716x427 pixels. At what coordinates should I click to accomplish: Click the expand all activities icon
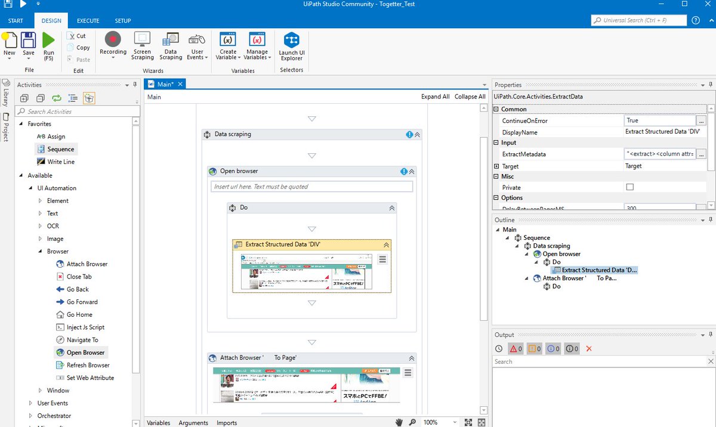coord(24,98)
